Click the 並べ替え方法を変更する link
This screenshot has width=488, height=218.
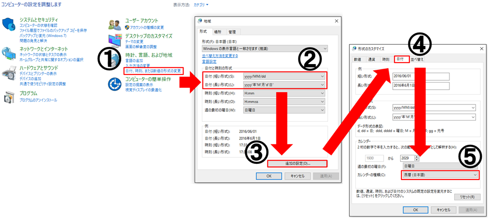point(220,56)
